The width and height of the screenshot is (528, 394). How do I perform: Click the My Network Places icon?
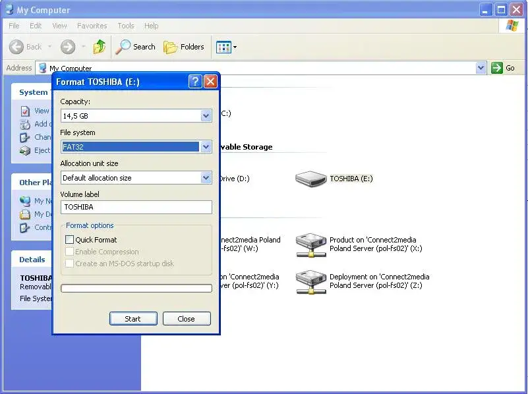[25, 201]
